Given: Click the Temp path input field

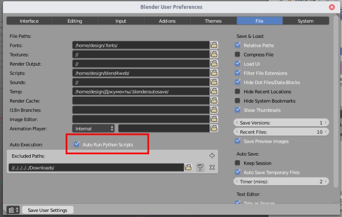Looking at the screenshot, I should [141, 91].
